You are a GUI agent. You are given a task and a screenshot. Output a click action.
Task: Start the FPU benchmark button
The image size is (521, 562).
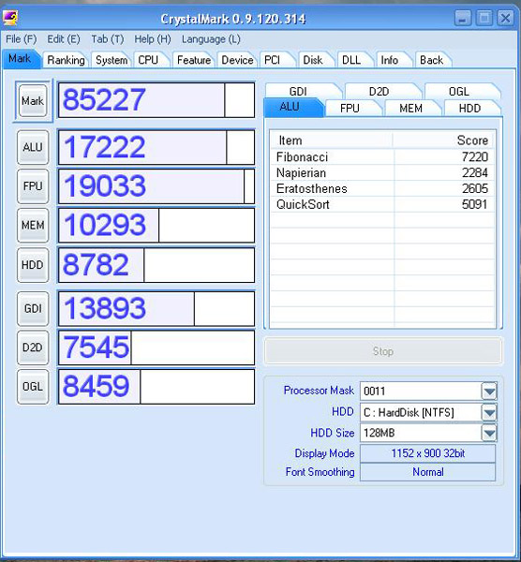[33, 186]
